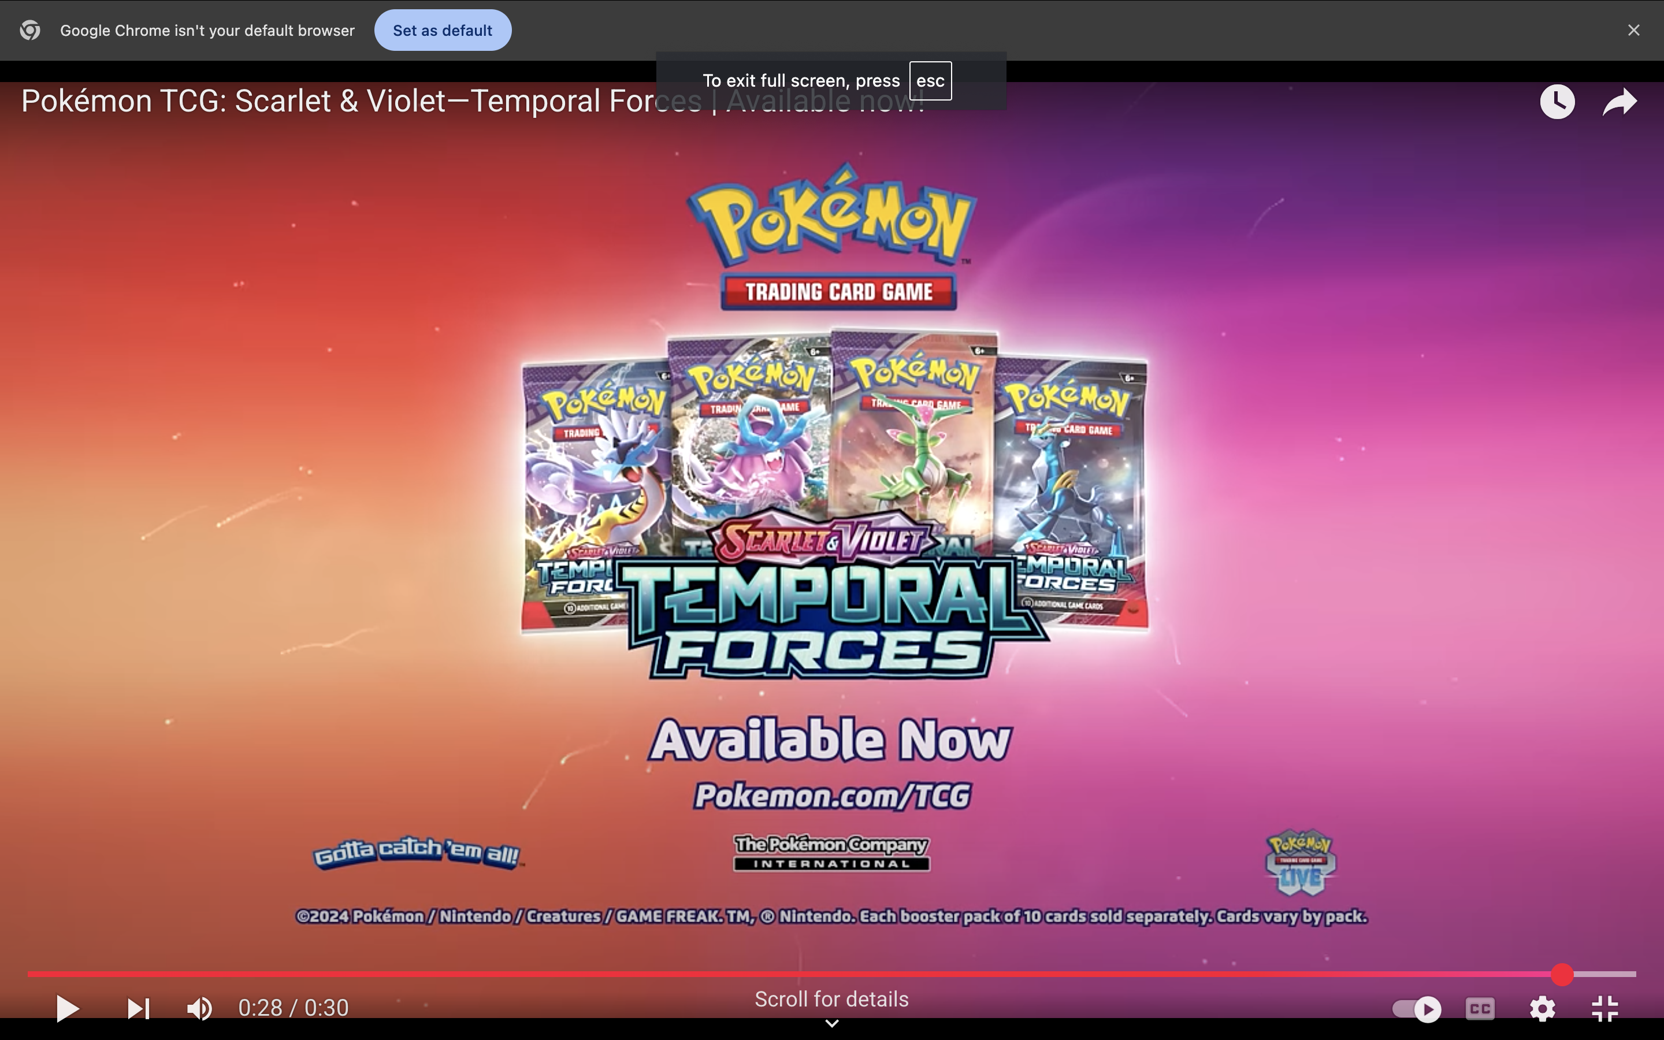This screenshot has height=1040, width=1664.
Task: Click the red playback scrubber handle
Action: click(x=1562, y=974)
